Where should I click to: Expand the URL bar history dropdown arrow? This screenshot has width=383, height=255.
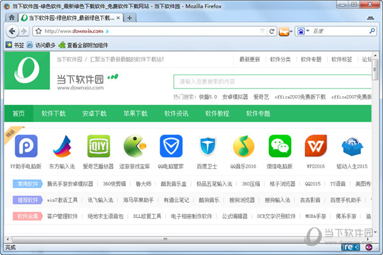click(x=262, y=31)
